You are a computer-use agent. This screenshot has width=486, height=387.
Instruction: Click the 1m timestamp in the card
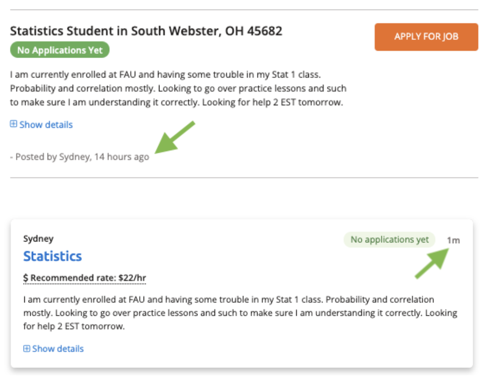(453, 240)
